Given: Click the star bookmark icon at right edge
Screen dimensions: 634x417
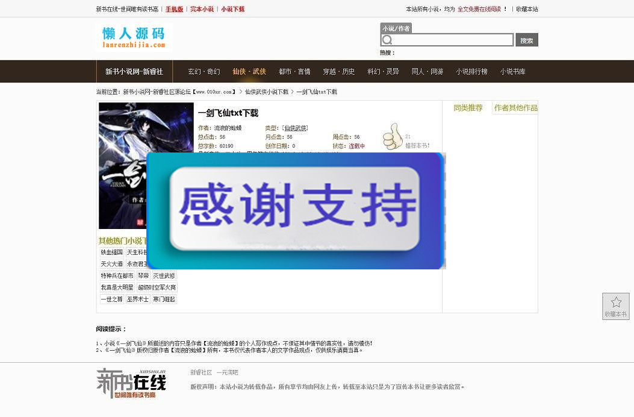Looking at the screenshot, I should 616,302.
